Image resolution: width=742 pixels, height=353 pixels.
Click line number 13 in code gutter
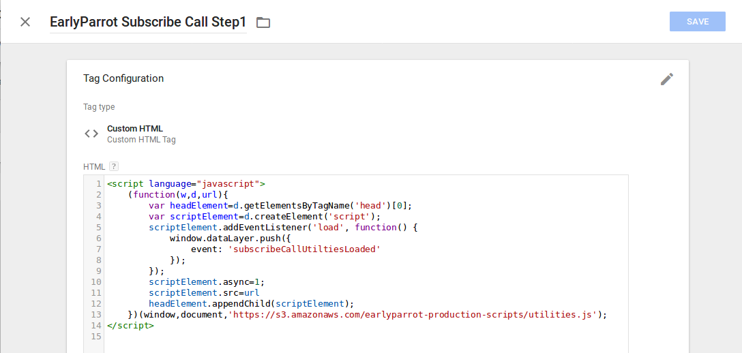[x=96, y=314]
